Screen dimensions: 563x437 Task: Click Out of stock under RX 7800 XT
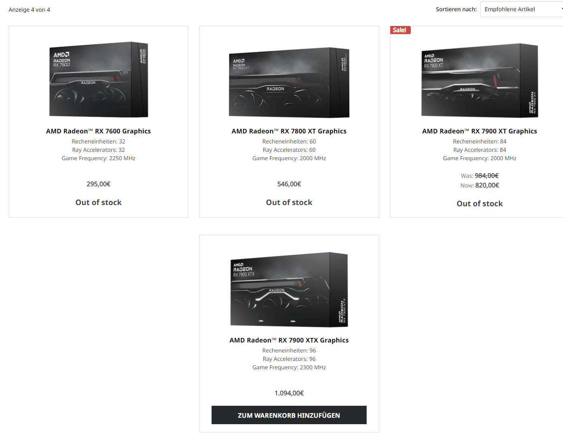[x=289, y=202]
